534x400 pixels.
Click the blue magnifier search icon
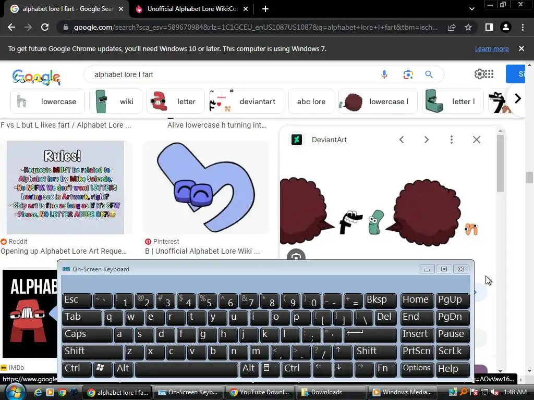[x=429, y=74]
